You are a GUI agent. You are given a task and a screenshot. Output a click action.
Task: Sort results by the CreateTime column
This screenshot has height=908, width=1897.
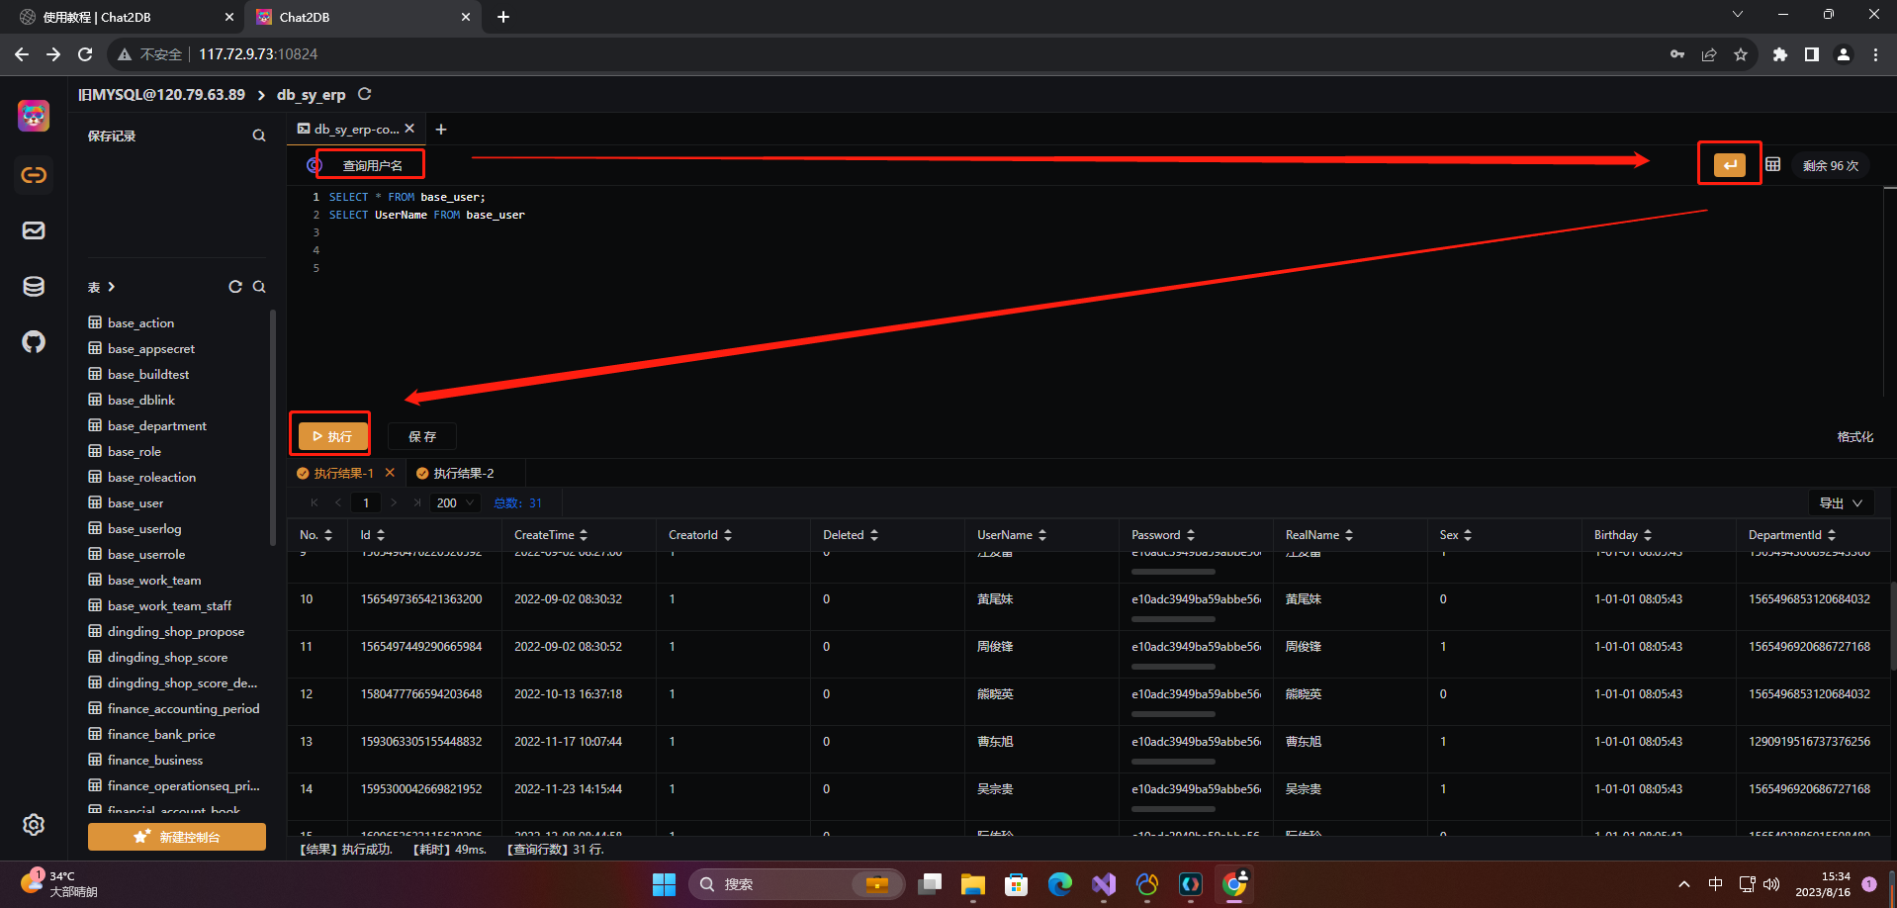pos(584,535)
